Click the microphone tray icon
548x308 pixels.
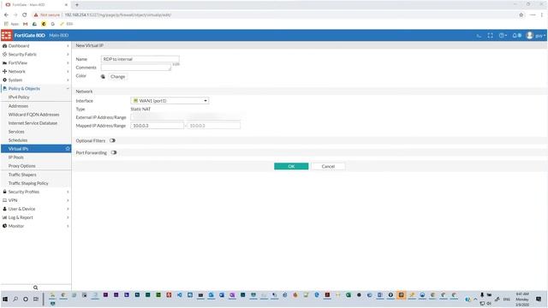(x=482, y=295)
